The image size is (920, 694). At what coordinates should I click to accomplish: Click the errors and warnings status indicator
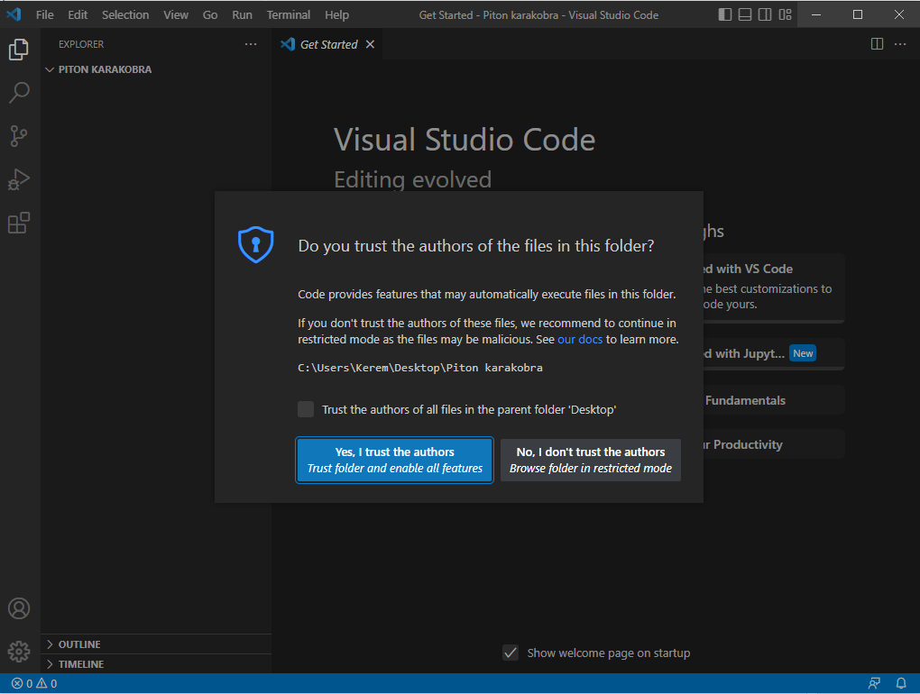pos(34,683)
